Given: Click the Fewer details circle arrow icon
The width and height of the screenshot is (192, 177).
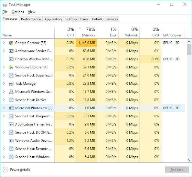Looking at the screenshot, I should click(5, 170).
